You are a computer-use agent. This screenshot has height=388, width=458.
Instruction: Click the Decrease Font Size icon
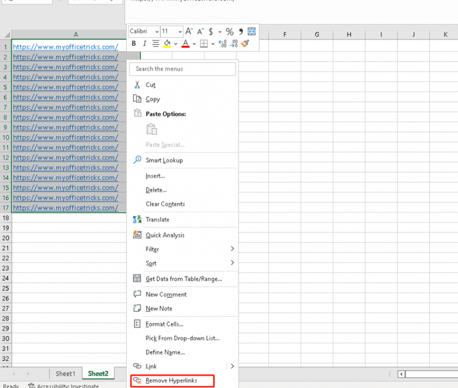(x=200, y=31)
